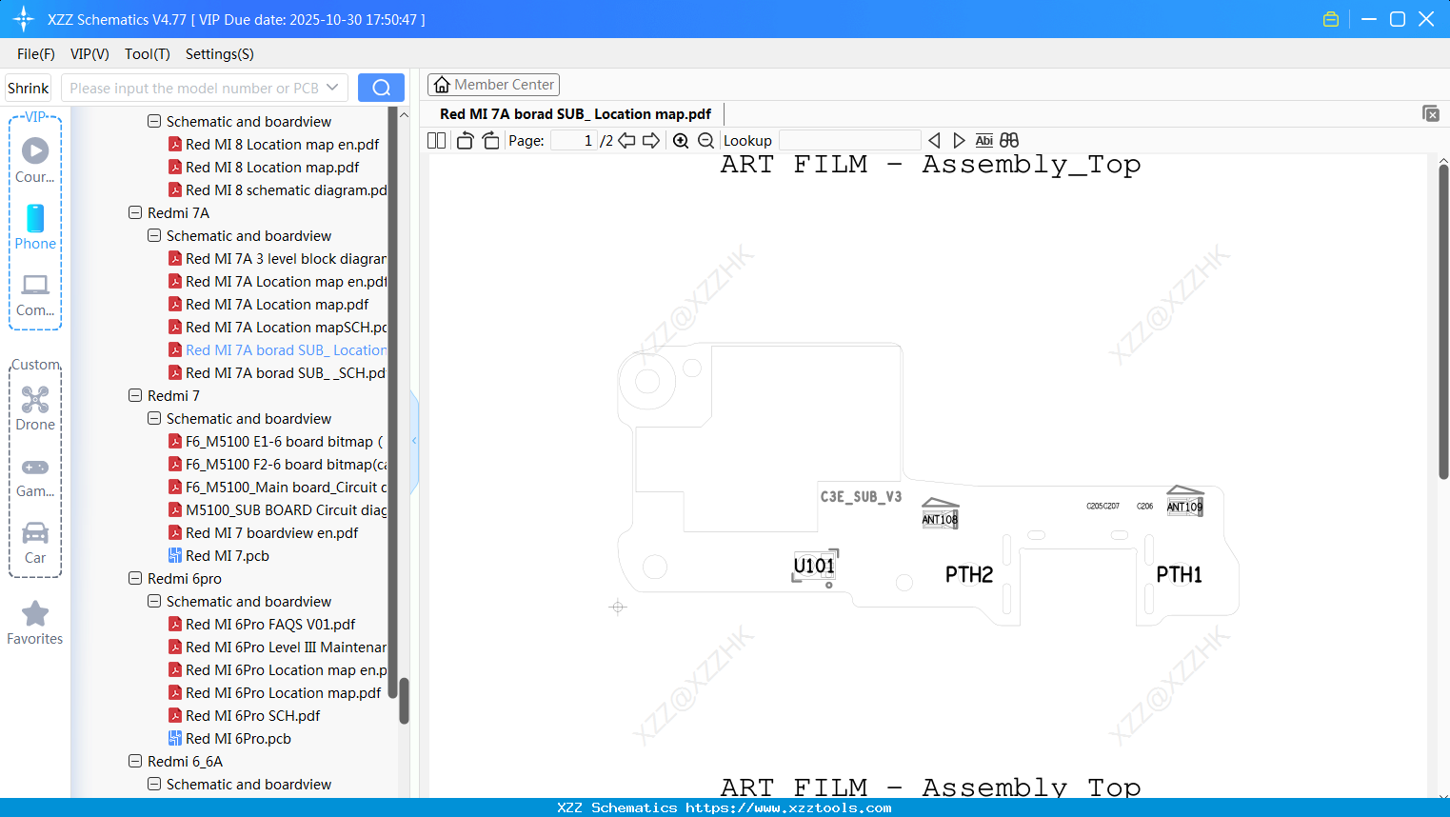The height and width of the screenshot is (817, 1450).
Task: Rotate the page counterclockwise
Action: (x=465, y=141)
